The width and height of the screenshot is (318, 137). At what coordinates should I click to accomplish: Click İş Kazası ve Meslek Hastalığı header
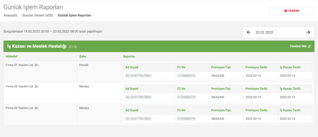point(37,46)
